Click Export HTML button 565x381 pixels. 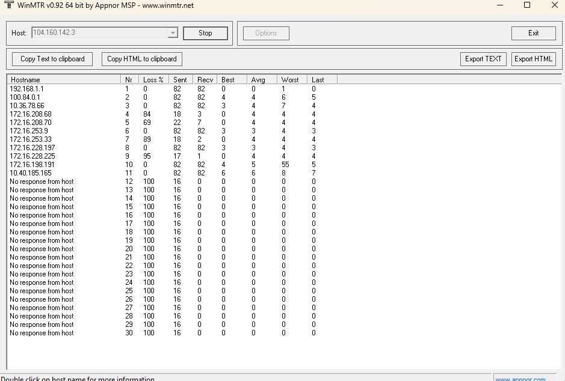click(x=533, y=59)
